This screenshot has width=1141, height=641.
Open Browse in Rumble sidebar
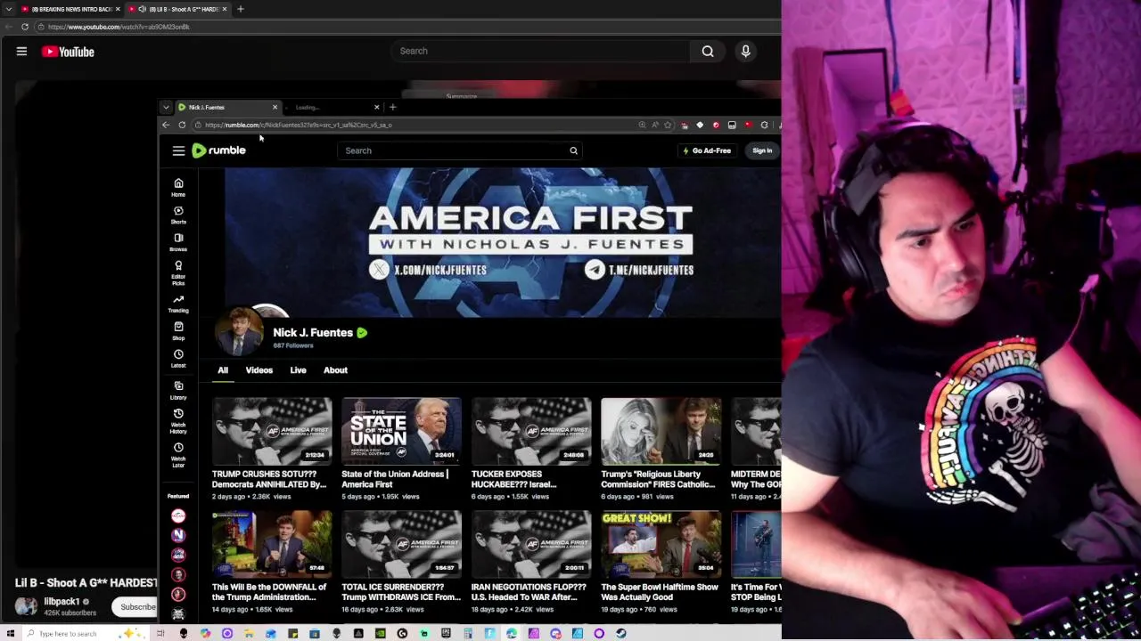coord(178,243)
